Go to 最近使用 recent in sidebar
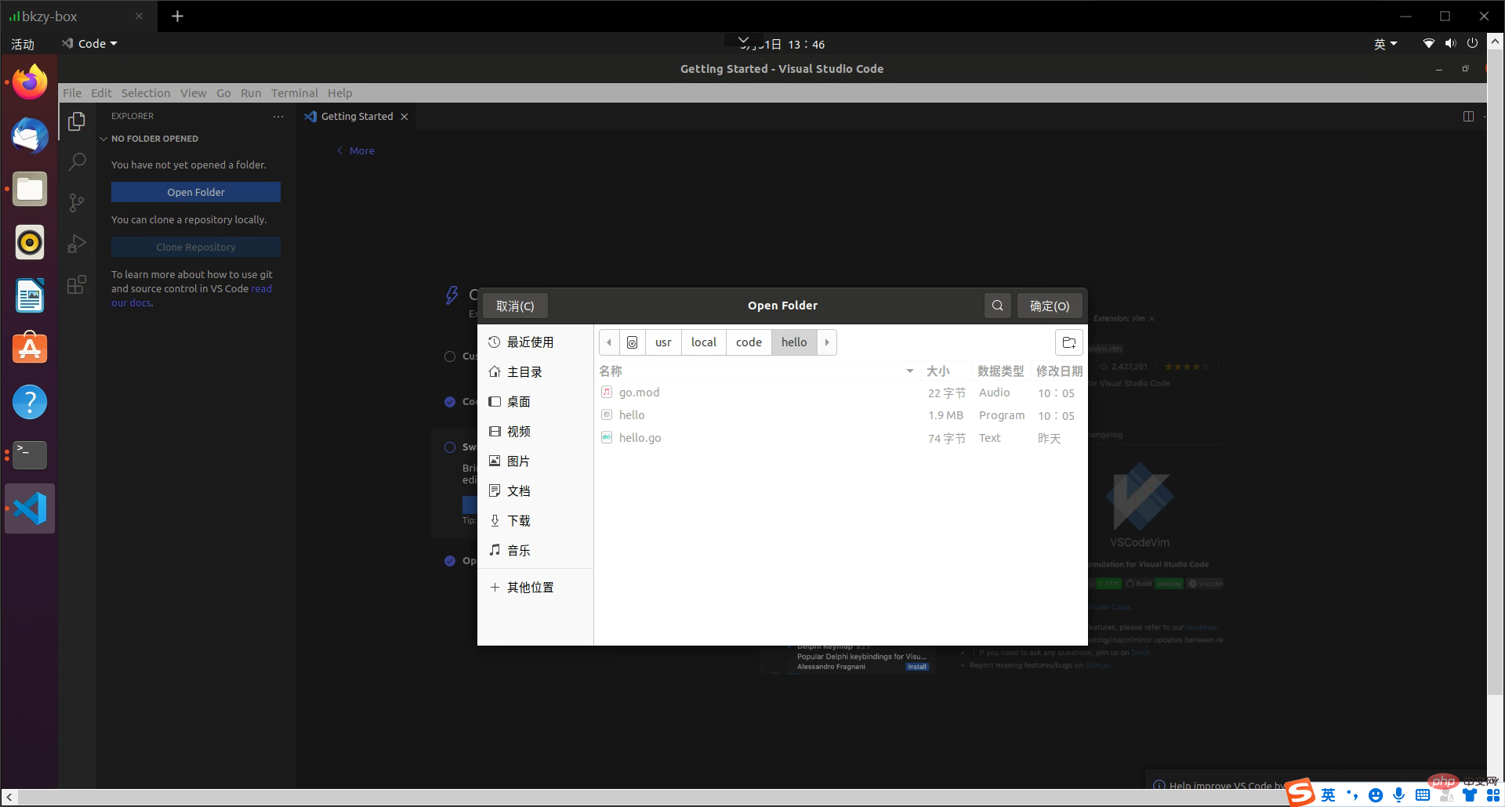 (x=535, y=342)
